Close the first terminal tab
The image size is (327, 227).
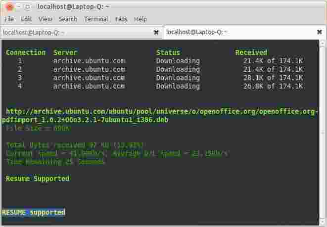click(x=156, y=33)
